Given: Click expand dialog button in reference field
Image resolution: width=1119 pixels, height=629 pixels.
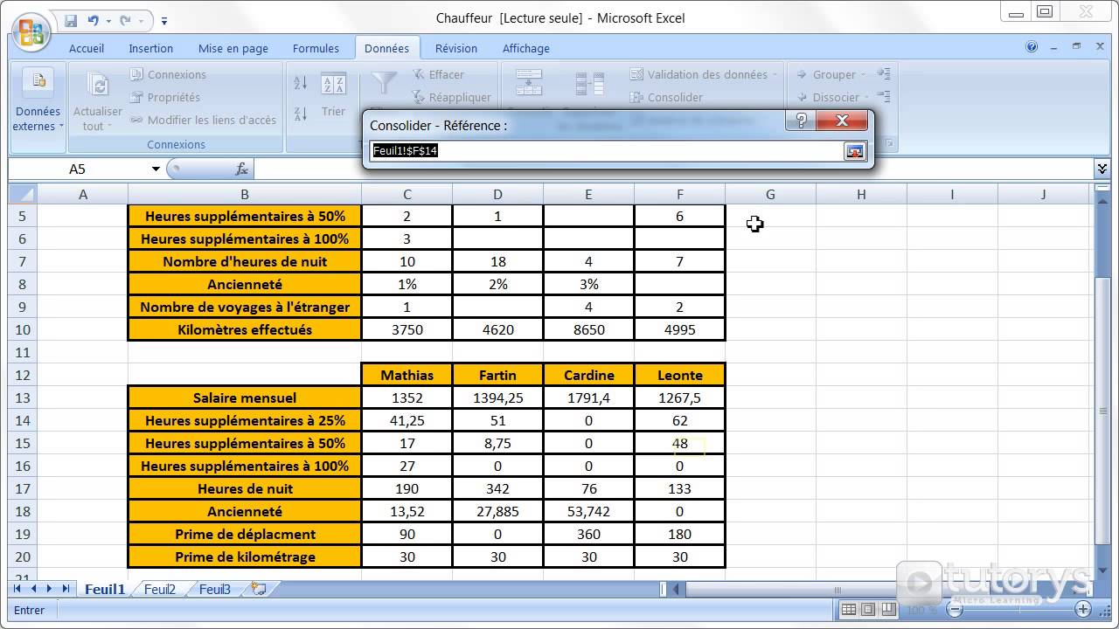Looking at the screenshot, I should coord(854,151).
